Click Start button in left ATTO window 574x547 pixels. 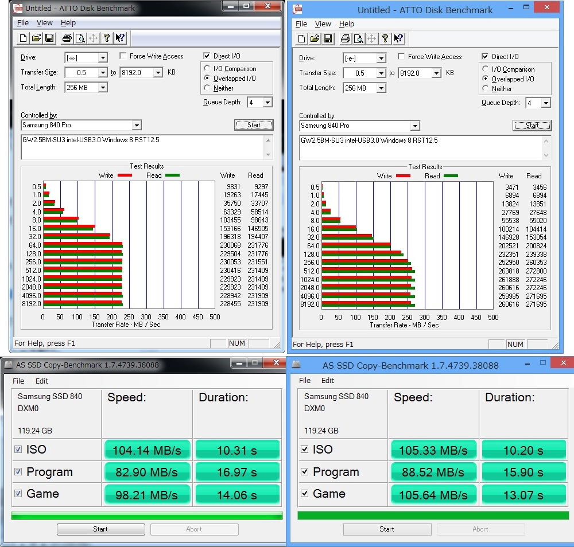pos(254,125)
